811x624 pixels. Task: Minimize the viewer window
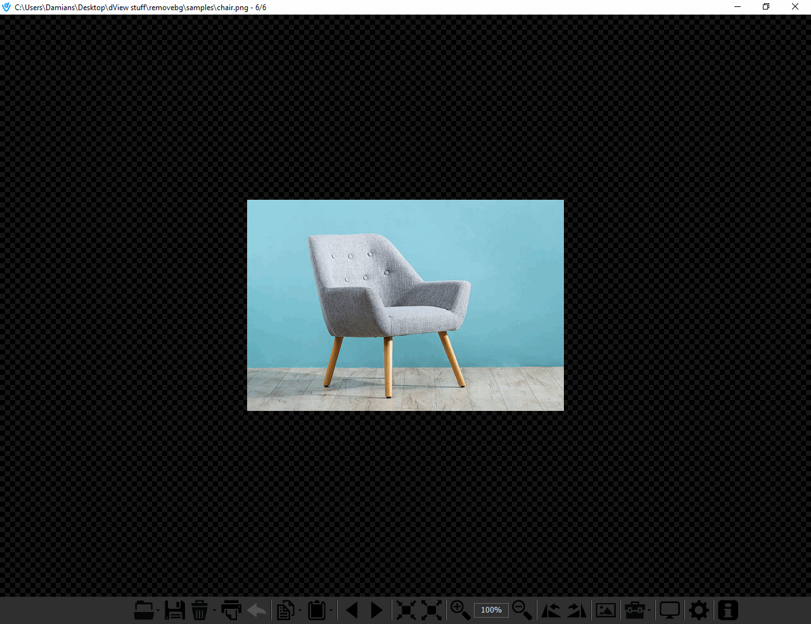(738, 7)
